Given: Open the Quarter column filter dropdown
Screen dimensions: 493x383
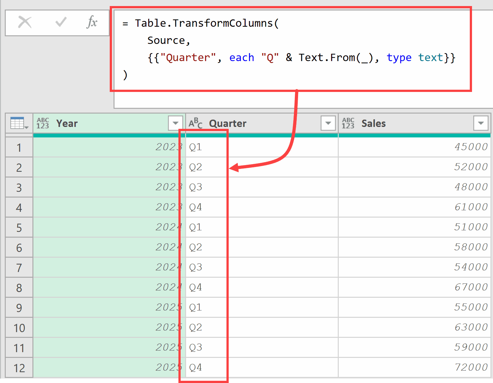Looking at the screenshot, I should click(x=328, y=123).
